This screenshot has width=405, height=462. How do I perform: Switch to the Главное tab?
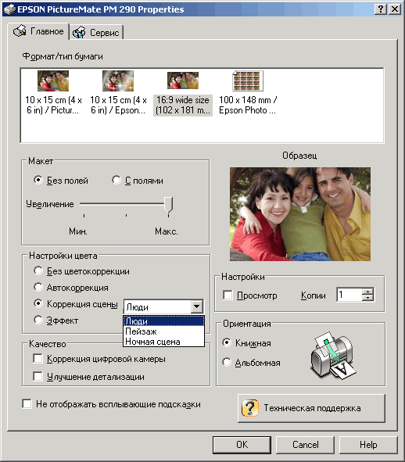38,31
